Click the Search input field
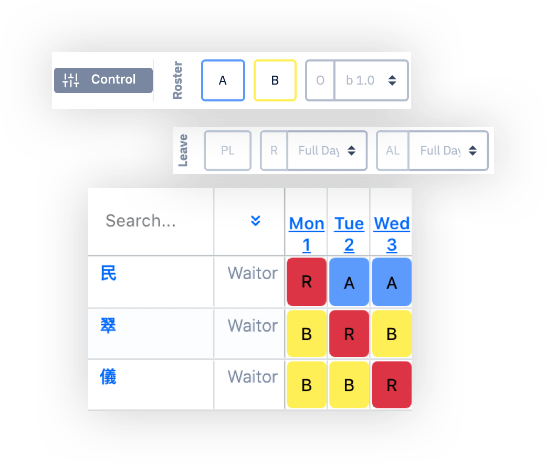Image resolution: width=546 pixels, height=463 pixels. tap(142, 221)
